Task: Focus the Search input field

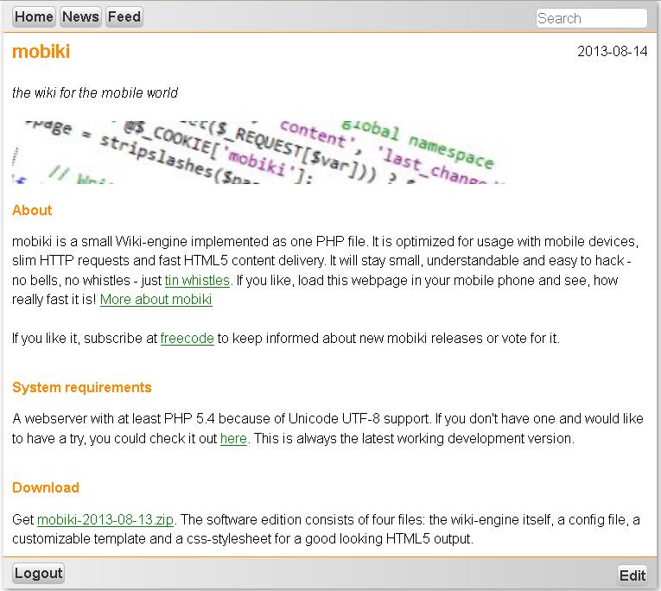Action: coord(591,18)
